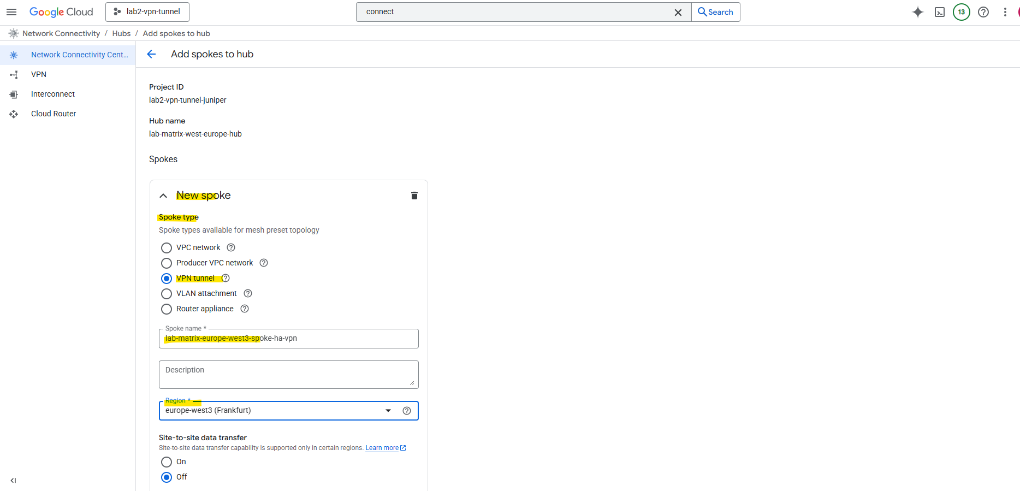Go back using the left arrow

coord(152,54)
